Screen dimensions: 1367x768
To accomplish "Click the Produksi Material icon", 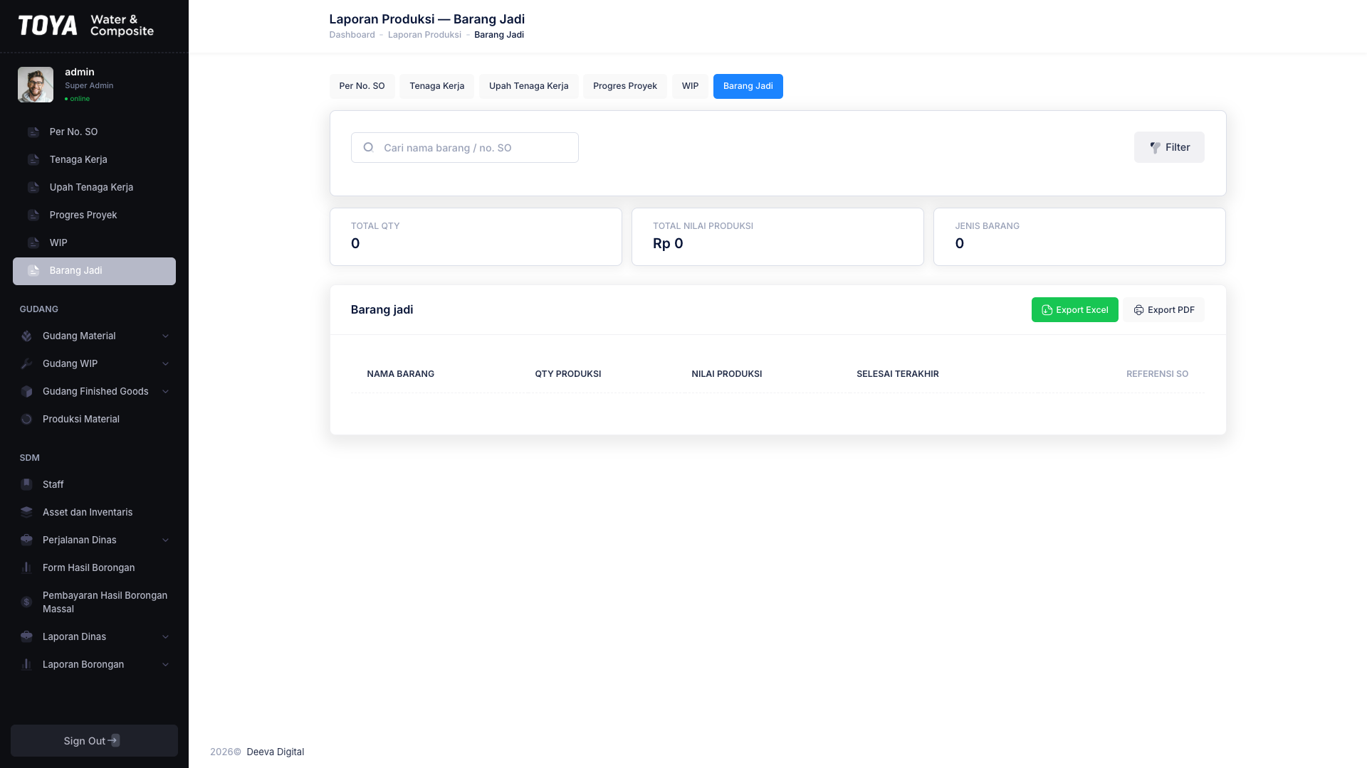I will pos(26,420).
